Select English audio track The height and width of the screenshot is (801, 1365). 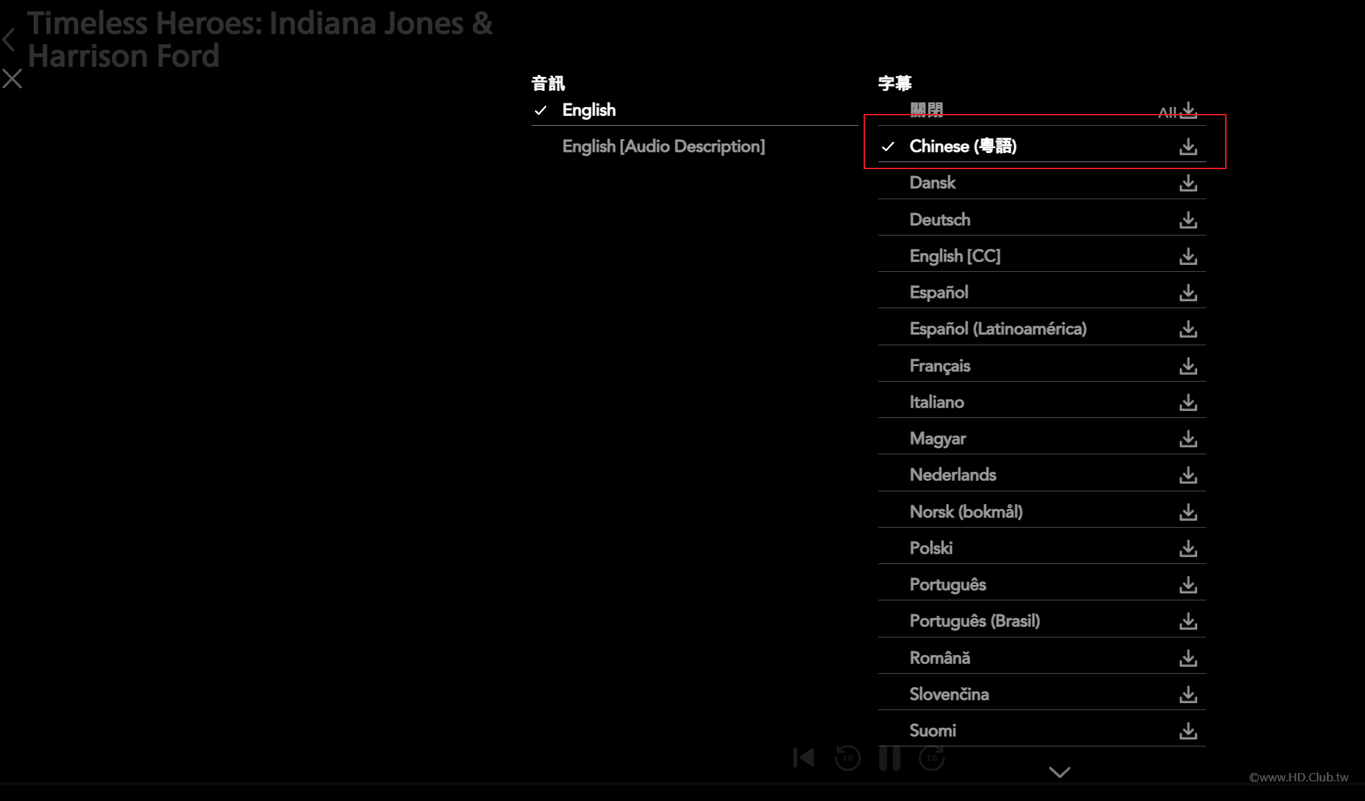(589, 110)
